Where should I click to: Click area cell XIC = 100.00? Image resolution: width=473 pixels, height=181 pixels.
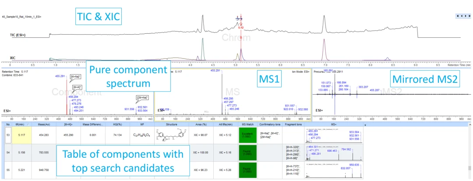tap(201, 153)
